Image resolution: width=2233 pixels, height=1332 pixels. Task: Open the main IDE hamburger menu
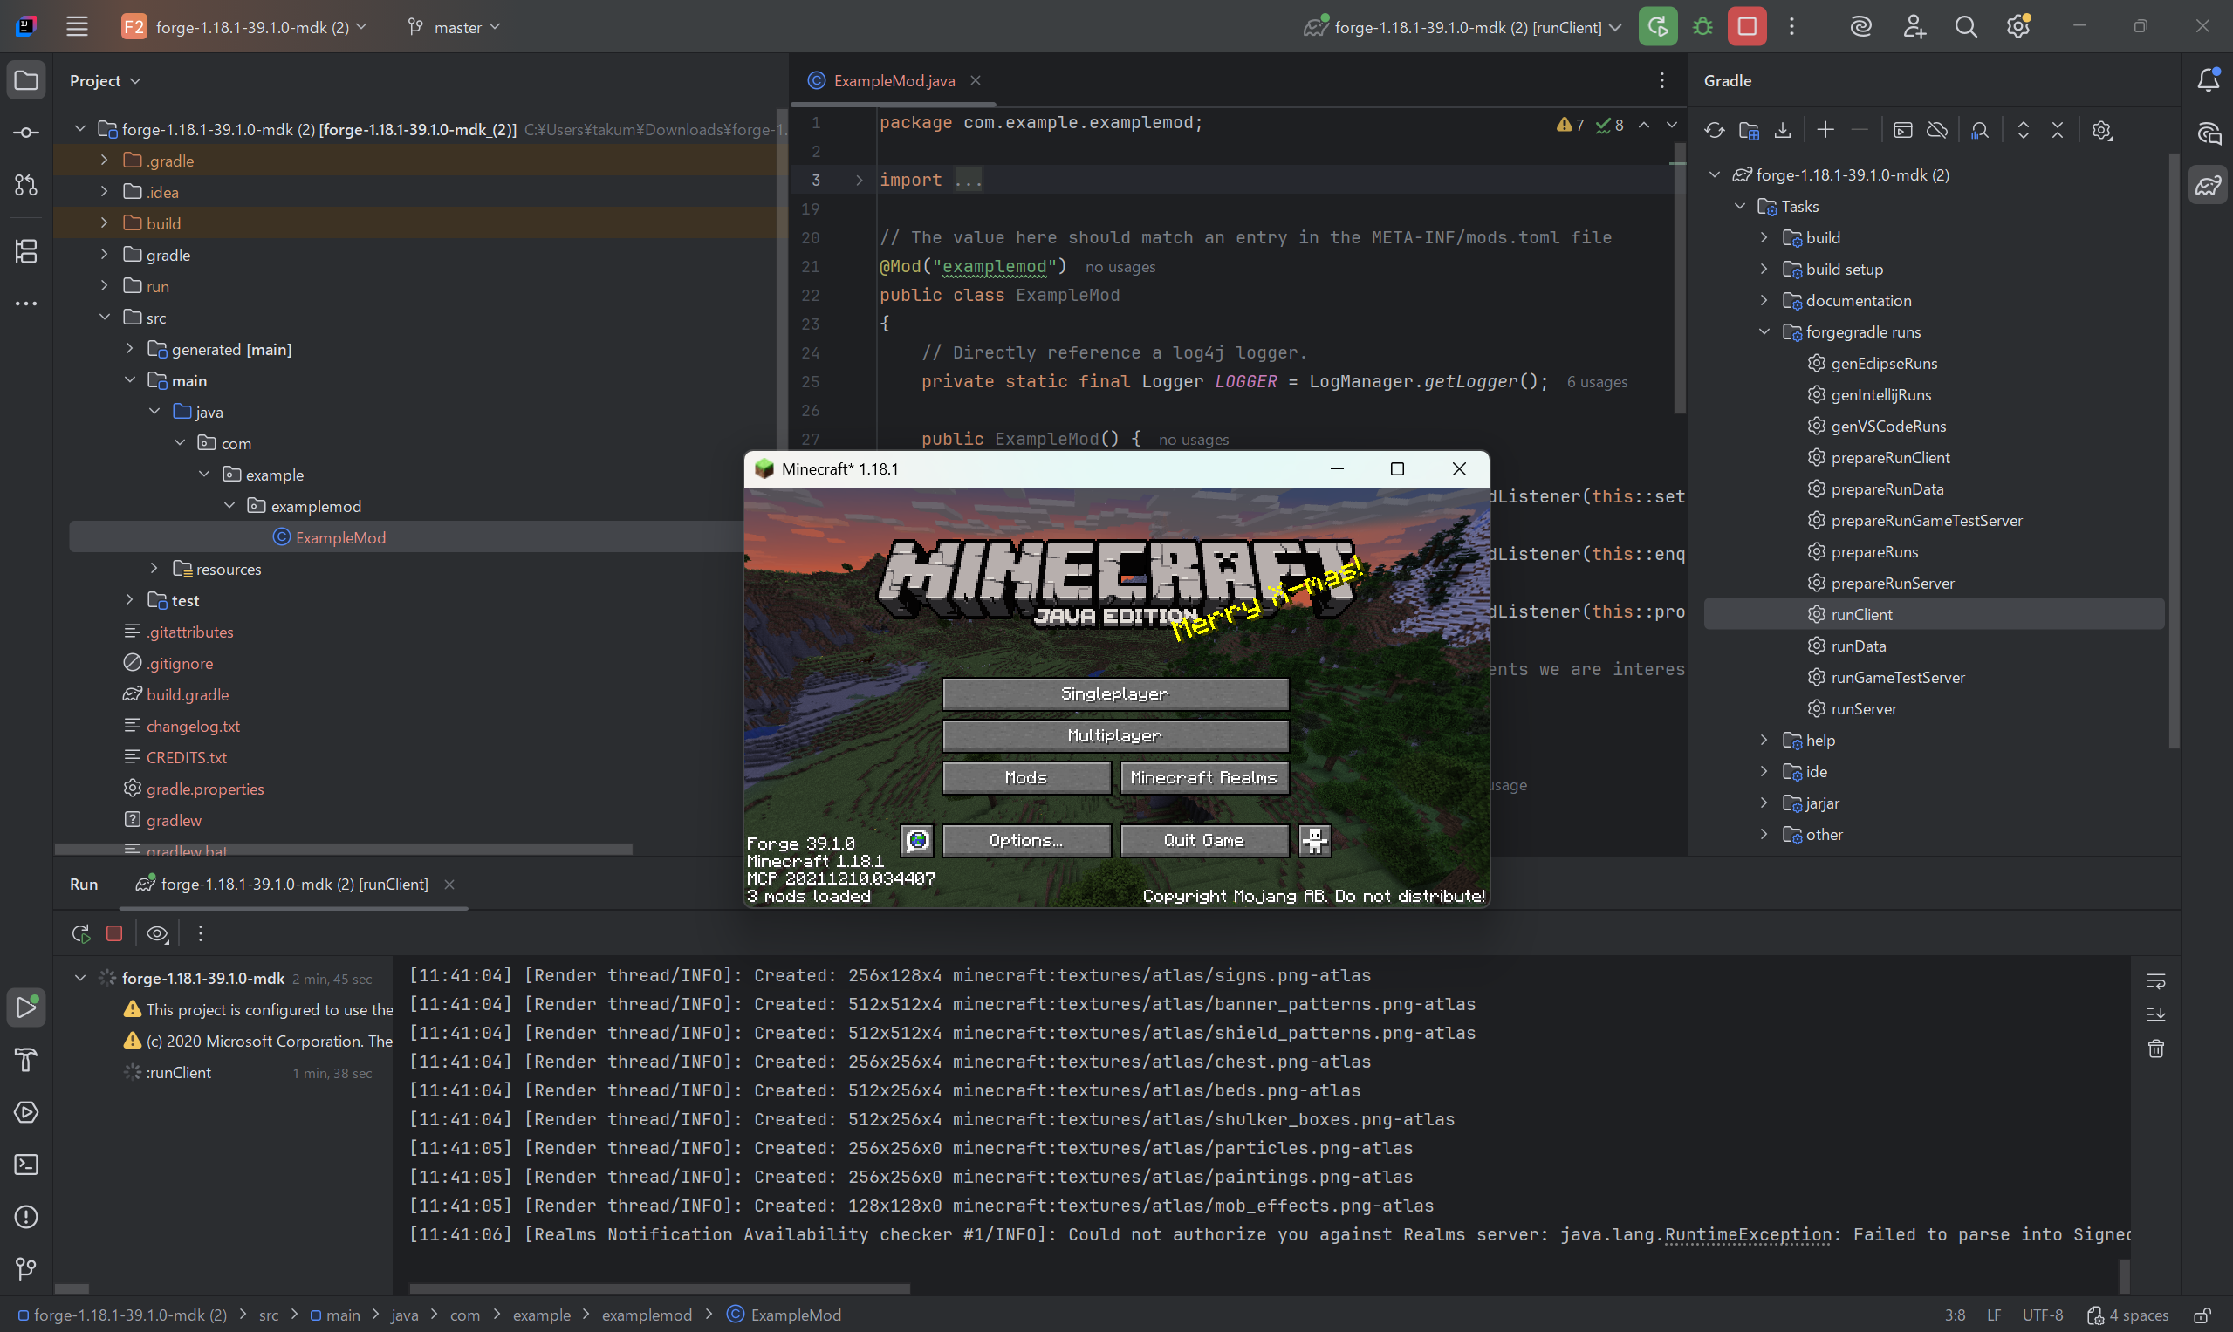tap(77, 26)
